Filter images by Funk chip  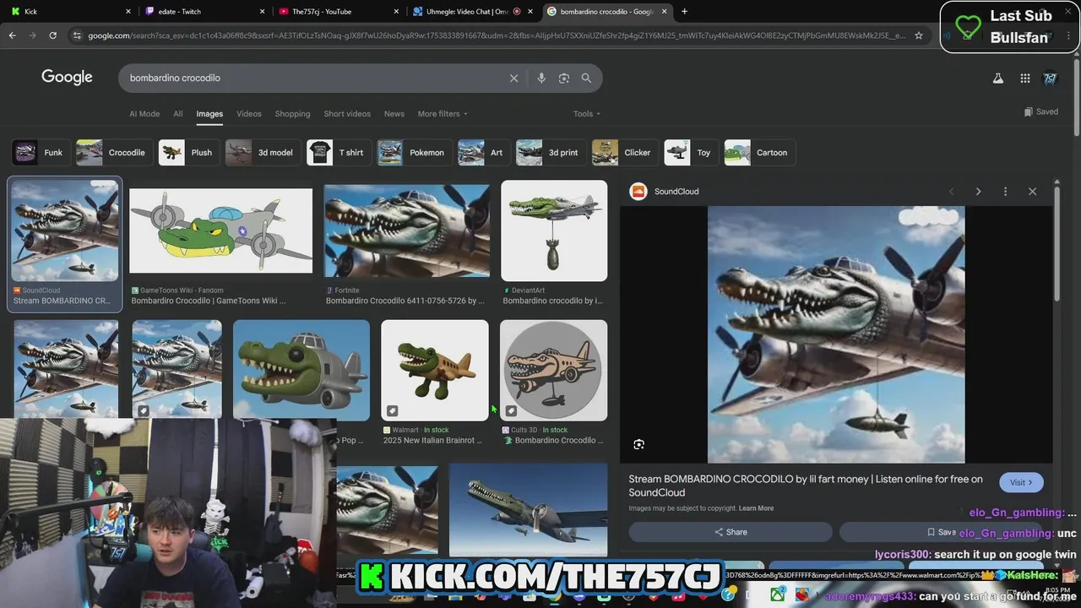pos(40,153)
